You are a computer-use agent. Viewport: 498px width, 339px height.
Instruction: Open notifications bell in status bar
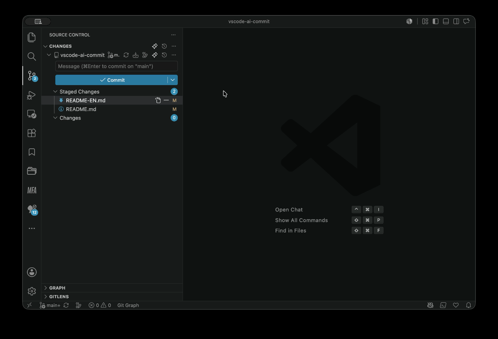pos(469,305)
